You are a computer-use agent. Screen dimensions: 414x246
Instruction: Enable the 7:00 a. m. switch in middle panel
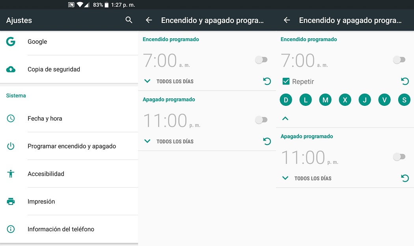[261, 60]
